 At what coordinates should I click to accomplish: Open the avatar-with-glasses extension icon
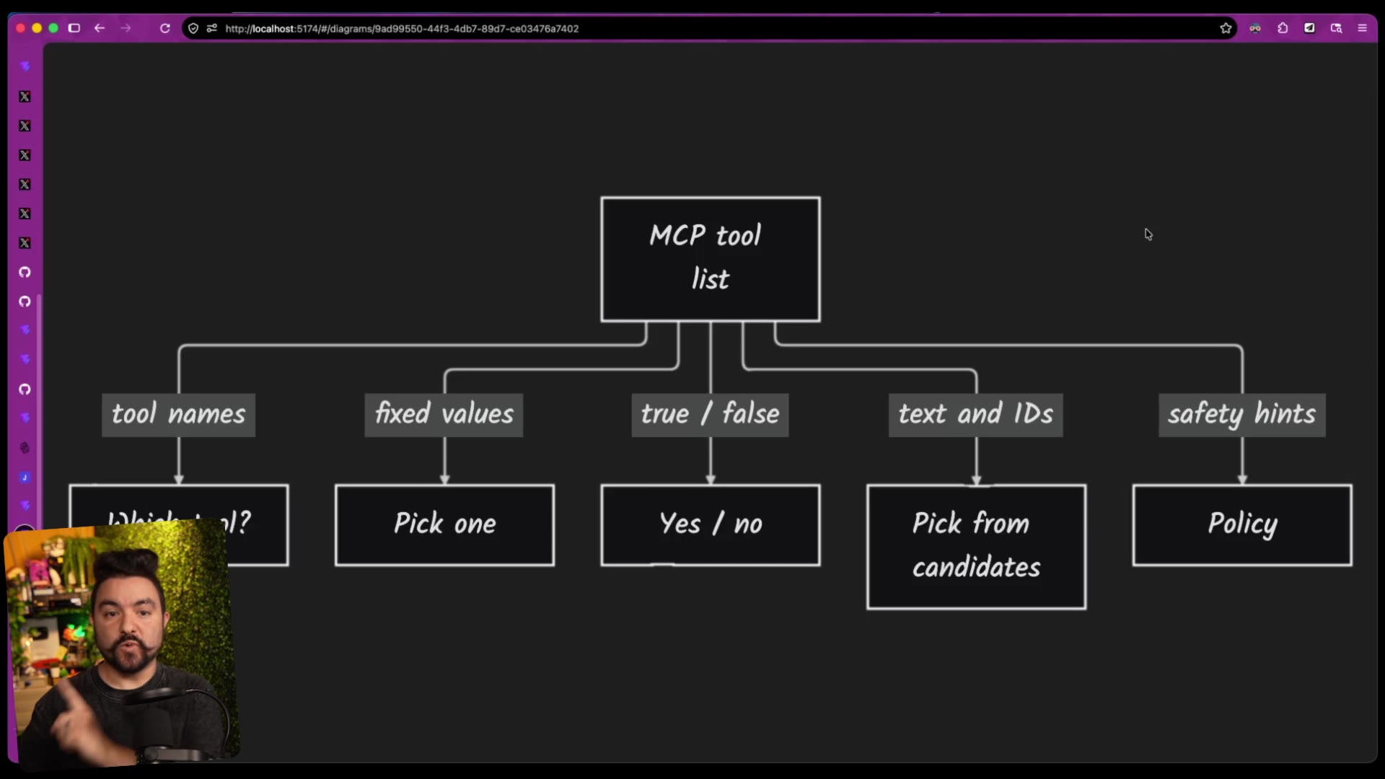click(x=1255, y=28)
